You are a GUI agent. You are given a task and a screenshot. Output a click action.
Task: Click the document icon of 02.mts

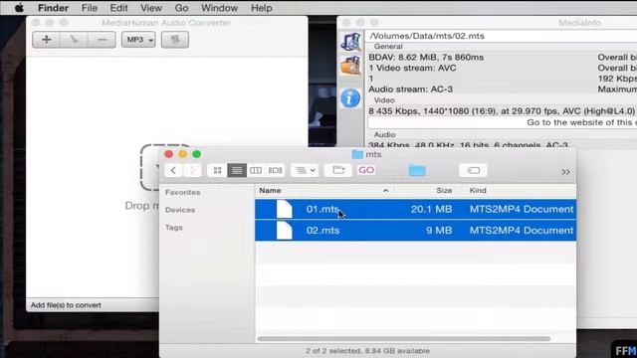(285, 231)
